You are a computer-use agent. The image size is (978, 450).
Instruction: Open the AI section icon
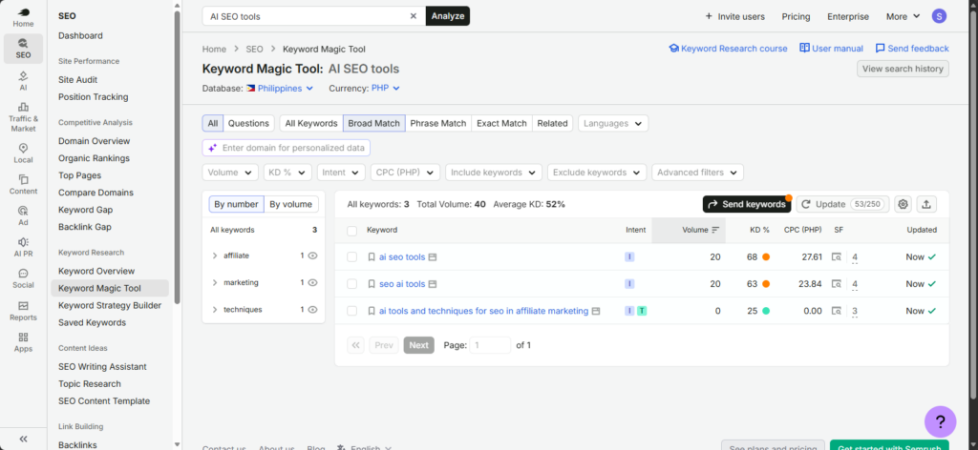23,81
